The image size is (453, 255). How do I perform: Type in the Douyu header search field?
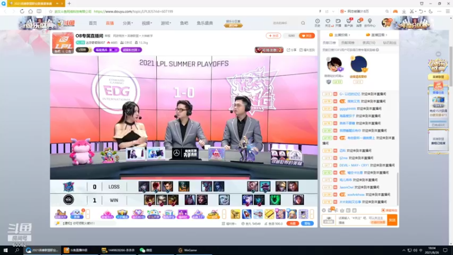coord(285,23)
